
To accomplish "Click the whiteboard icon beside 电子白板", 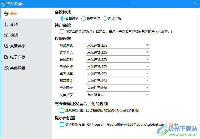I will click(x=6, y=57).
